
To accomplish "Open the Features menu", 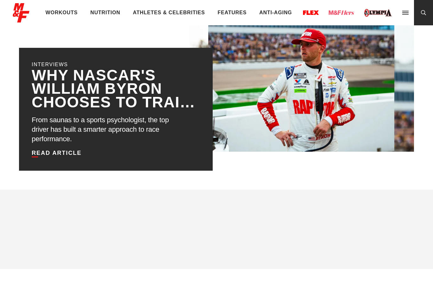I will (x=232, y=13).
